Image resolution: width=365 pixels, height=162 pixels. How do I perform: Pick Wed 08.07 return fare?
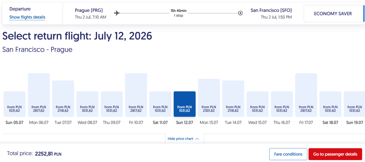pyautogui.click(x=87, y=104)
